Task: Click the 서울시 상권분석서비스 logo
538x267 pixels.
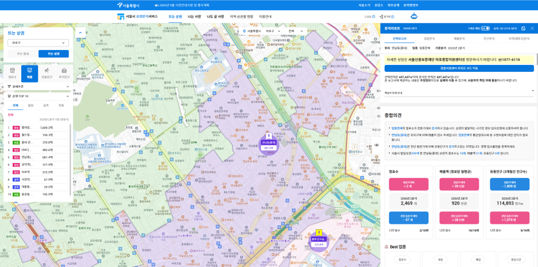Action: tap(137, 16)
